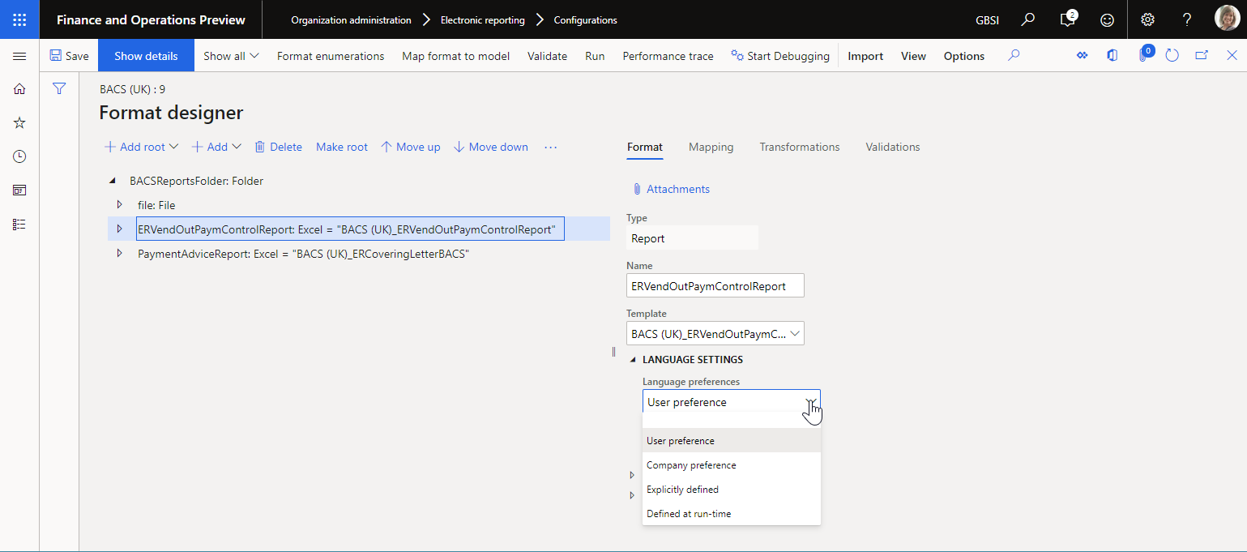Open Performance trace
The width and height of the screenshot is (1247, 552).
click(x=668, y=56)
